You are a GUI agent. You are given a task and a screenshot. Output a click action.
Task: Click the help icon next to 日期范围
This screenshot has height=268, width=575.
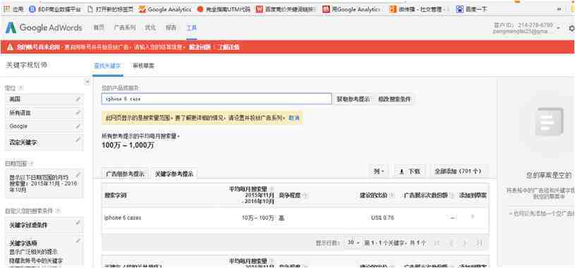[31, 163]
